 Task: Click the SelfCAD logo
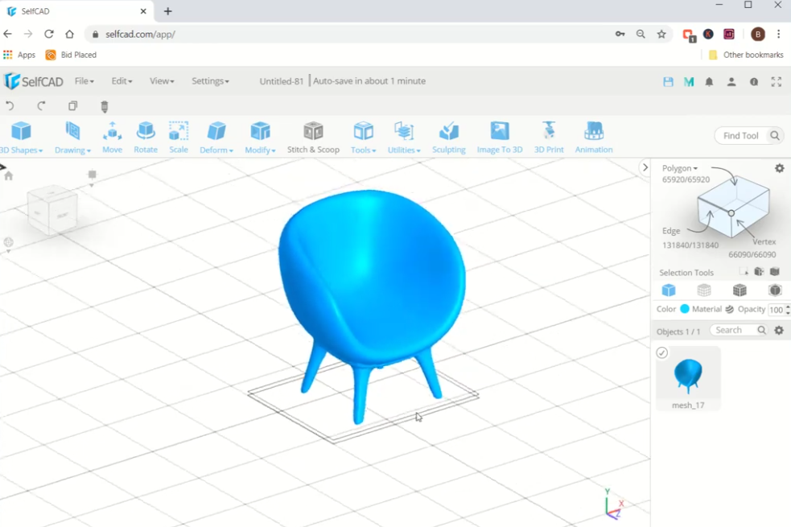(33, 81)
